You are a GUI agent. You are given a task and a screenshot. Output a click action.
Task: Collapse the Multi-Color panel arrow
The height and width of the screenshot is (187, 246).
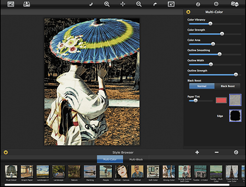tap(188, 12)
